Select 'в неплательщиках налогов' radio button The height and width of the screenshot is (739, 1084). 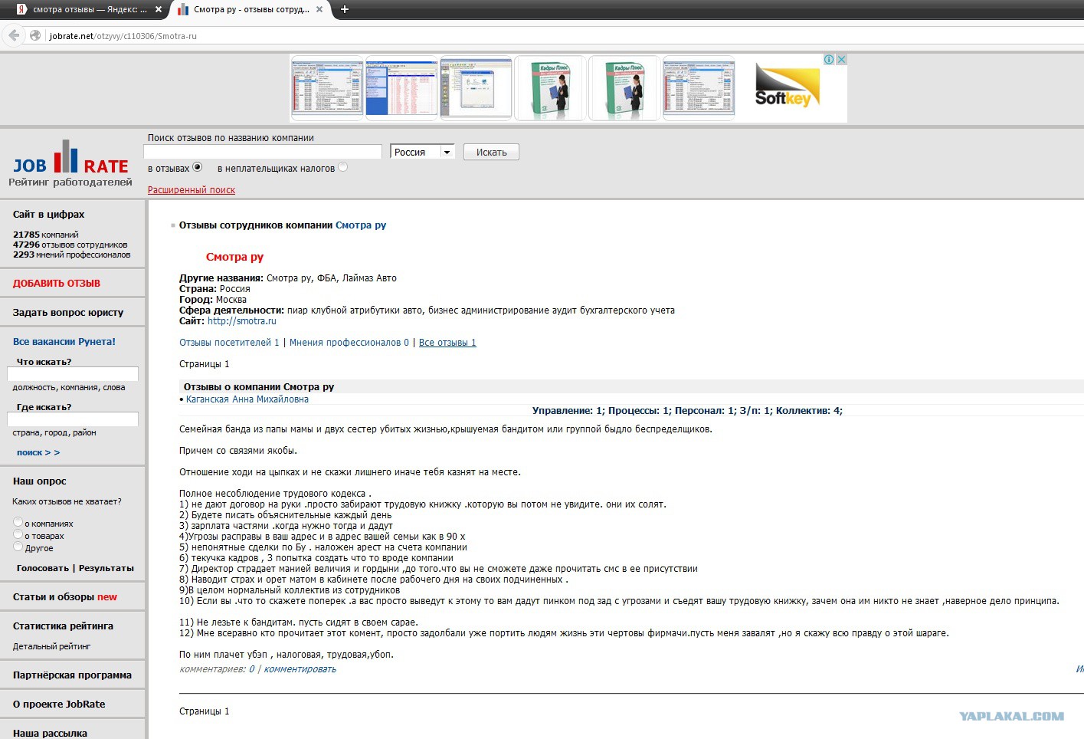point(342,167)
